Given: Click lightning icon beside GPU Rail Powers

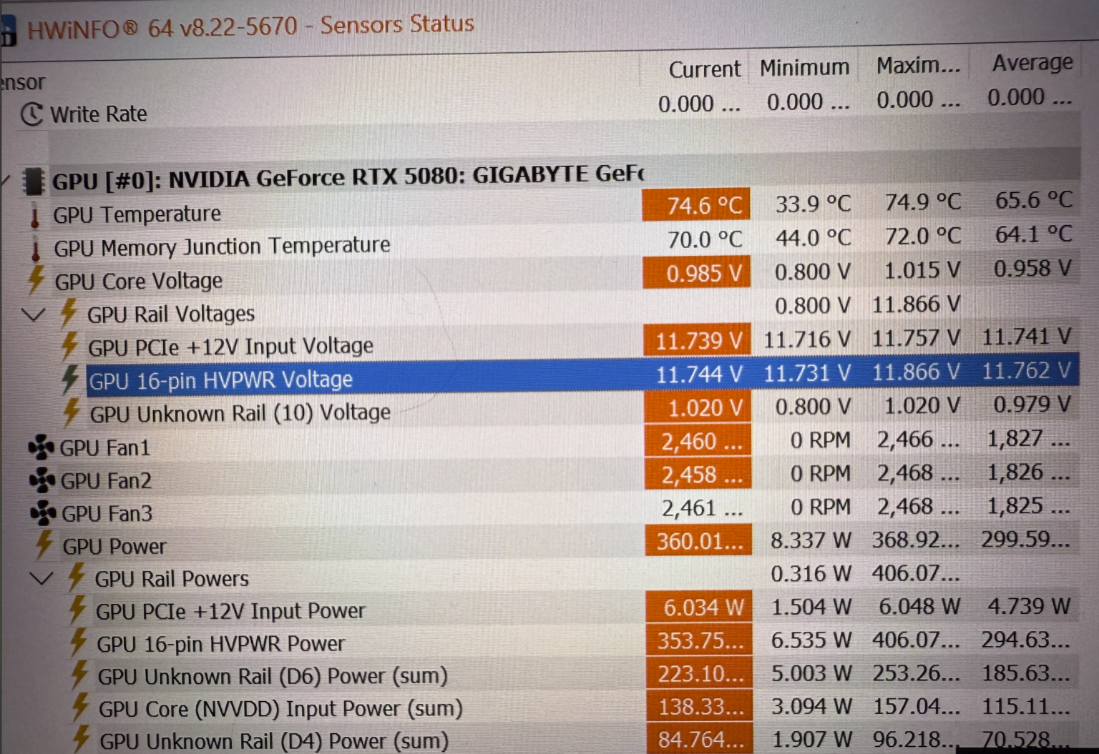Looking at the screenshot, I should coord(76,577).
